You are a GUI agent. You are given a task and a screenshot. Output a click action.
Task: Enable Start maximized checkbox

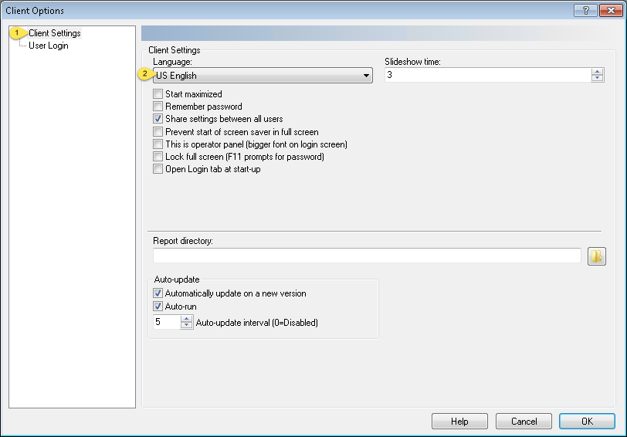coord(158,94)
